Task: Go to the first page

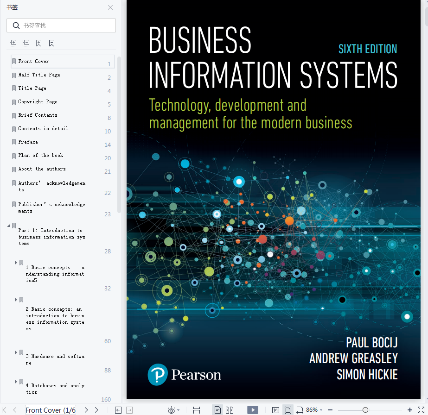Action: tap(4, 409)
